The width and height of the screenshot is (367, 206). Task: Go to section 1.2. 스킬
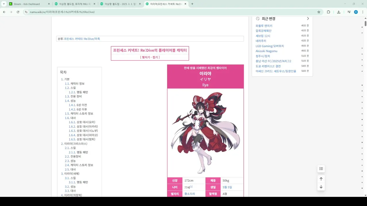70,88
